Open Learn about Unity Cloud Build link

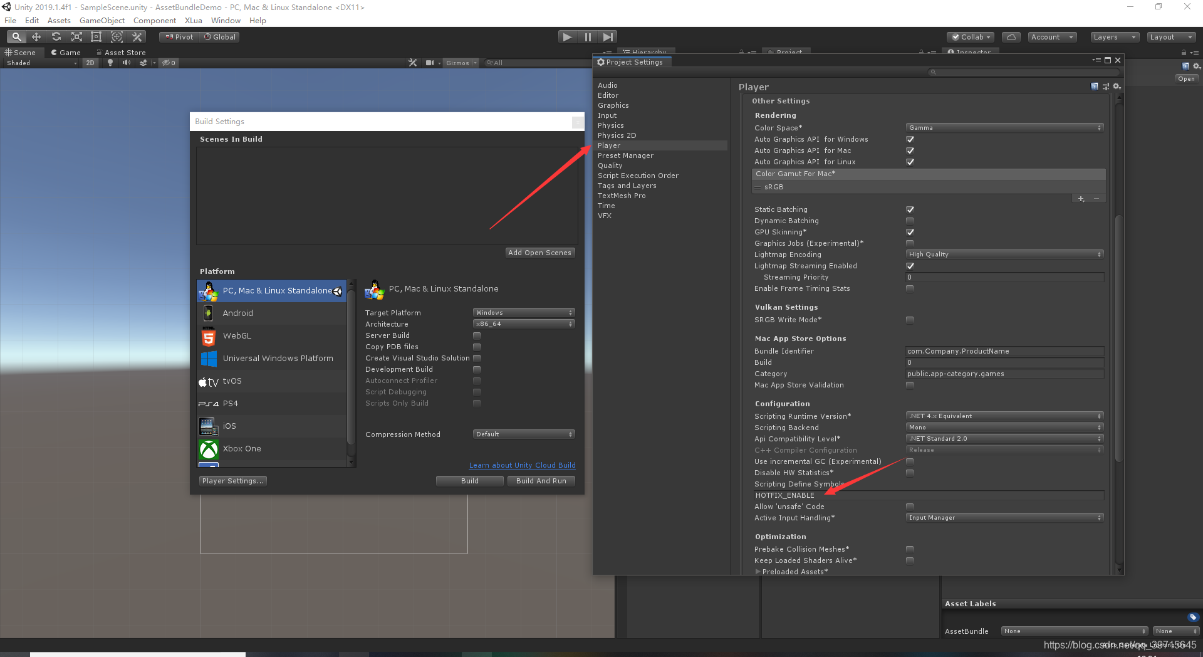click(522, 465)
